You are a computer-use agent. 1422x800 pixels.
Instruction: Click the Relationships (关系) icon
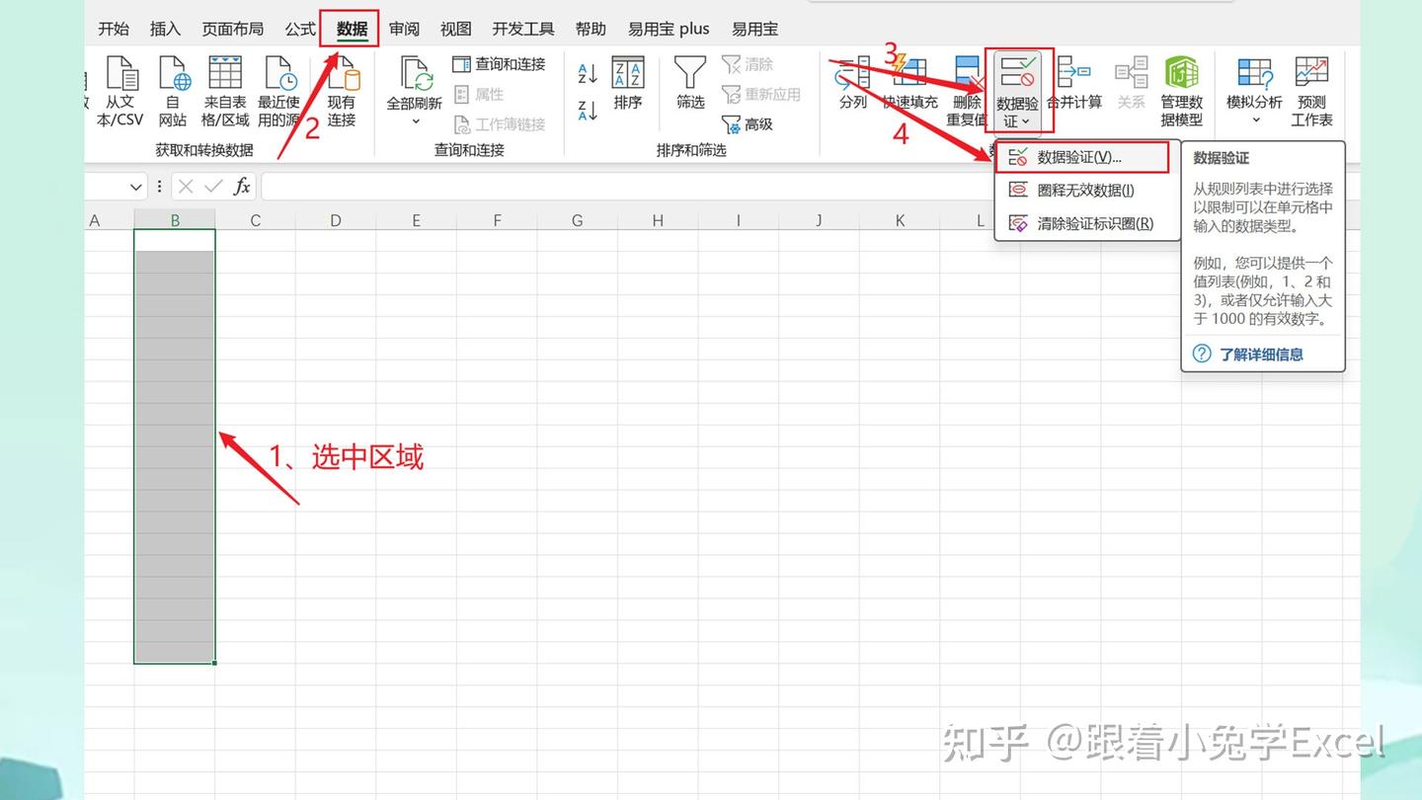click(x=1131, y=74)
